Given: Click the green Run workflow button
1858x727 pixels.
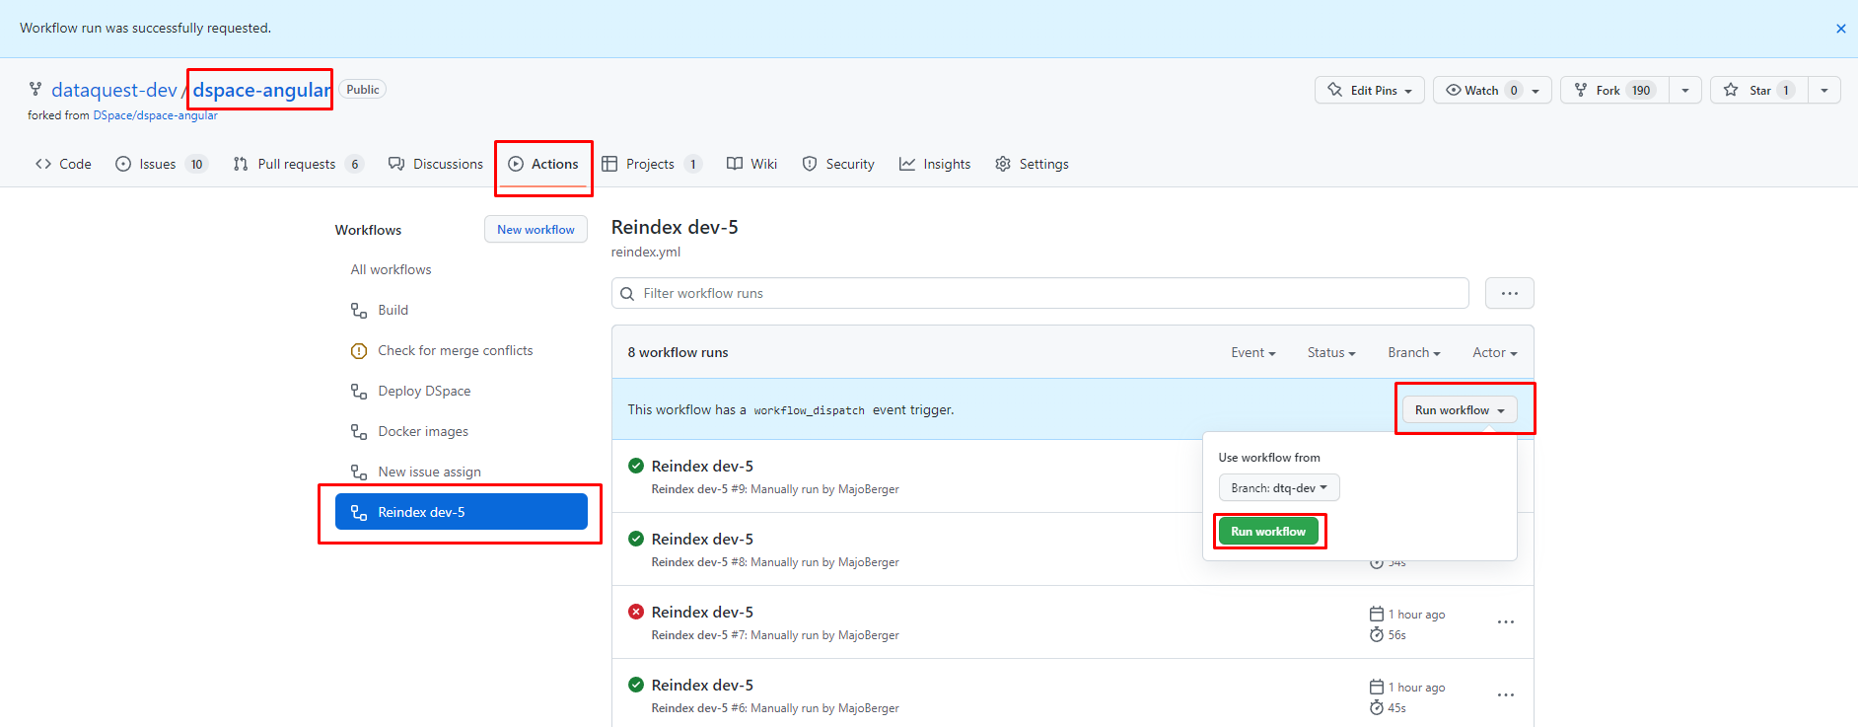Looking at the screenshot, I should (x=1268, y=531).
